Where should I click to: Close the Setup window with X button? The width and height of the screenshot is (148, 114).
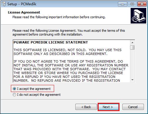coord(142,4)
